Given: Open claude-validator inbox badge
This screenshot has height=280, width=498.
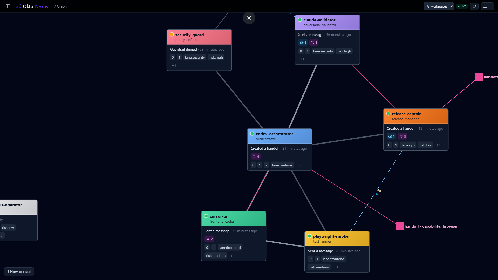Looking at the screenshot, I should (x=303, y=43).
